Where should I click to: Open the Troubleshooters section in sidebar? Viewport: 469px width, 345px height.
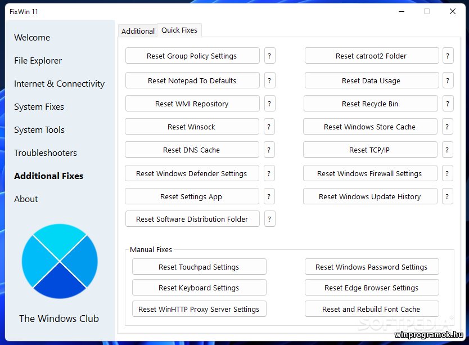point(46,153)
